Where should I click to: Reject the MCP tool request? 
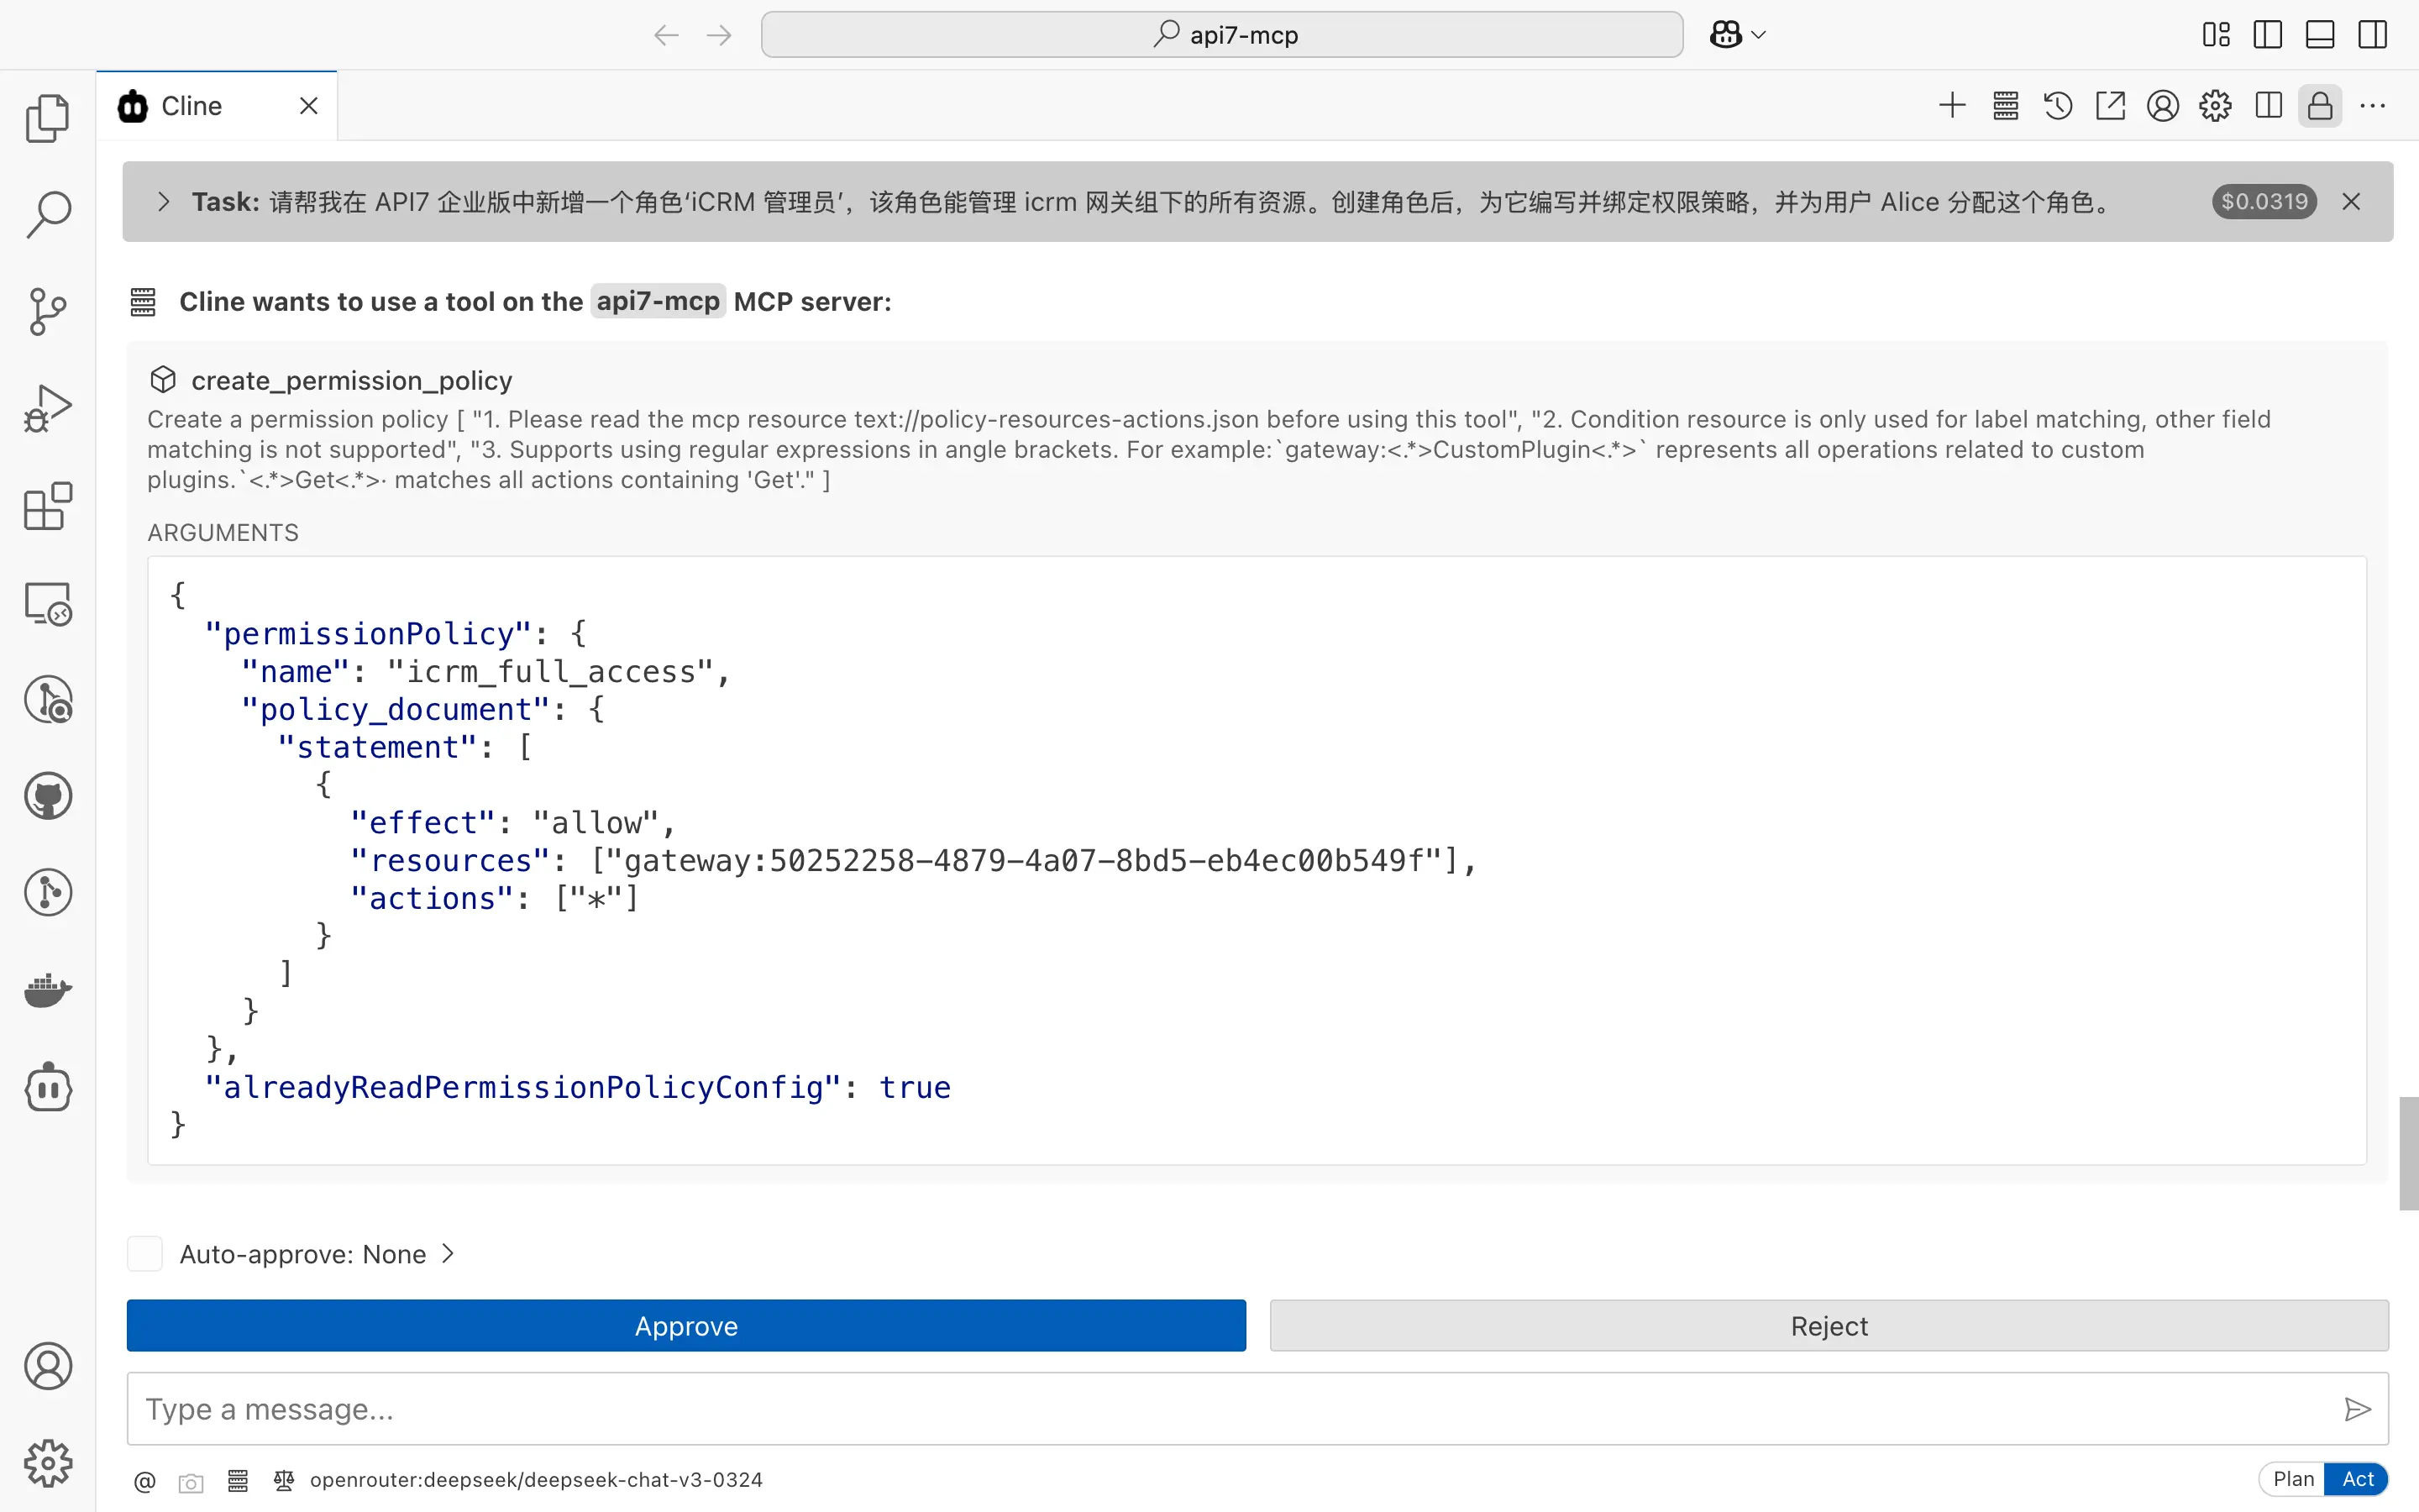tap(1829, 1326)
